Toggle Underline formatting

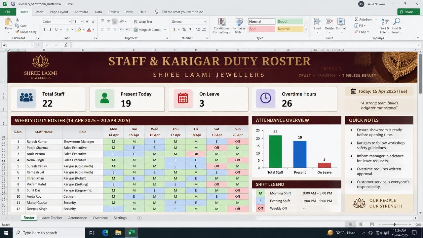point(56,30)
